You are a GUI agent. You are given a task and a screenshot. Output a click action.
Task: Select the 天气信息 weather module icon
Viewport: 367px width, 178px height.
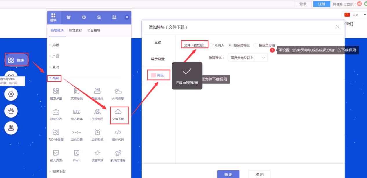pos(118,92)
